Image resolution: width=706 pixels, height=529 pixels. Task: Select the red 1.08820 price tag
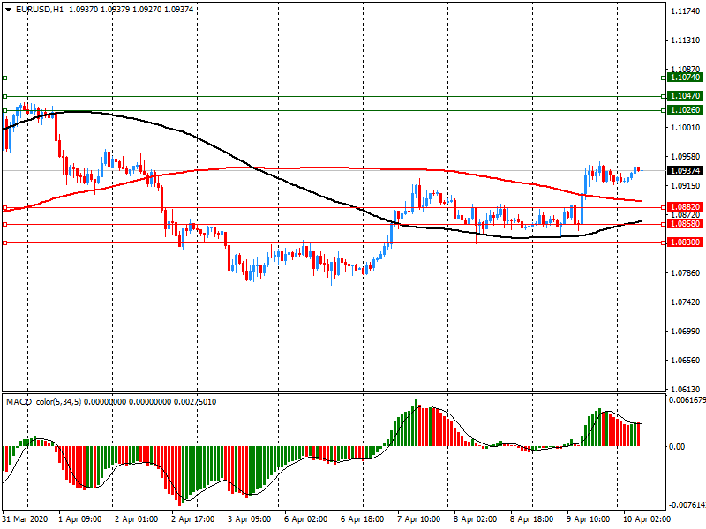[x=685, y=207]
